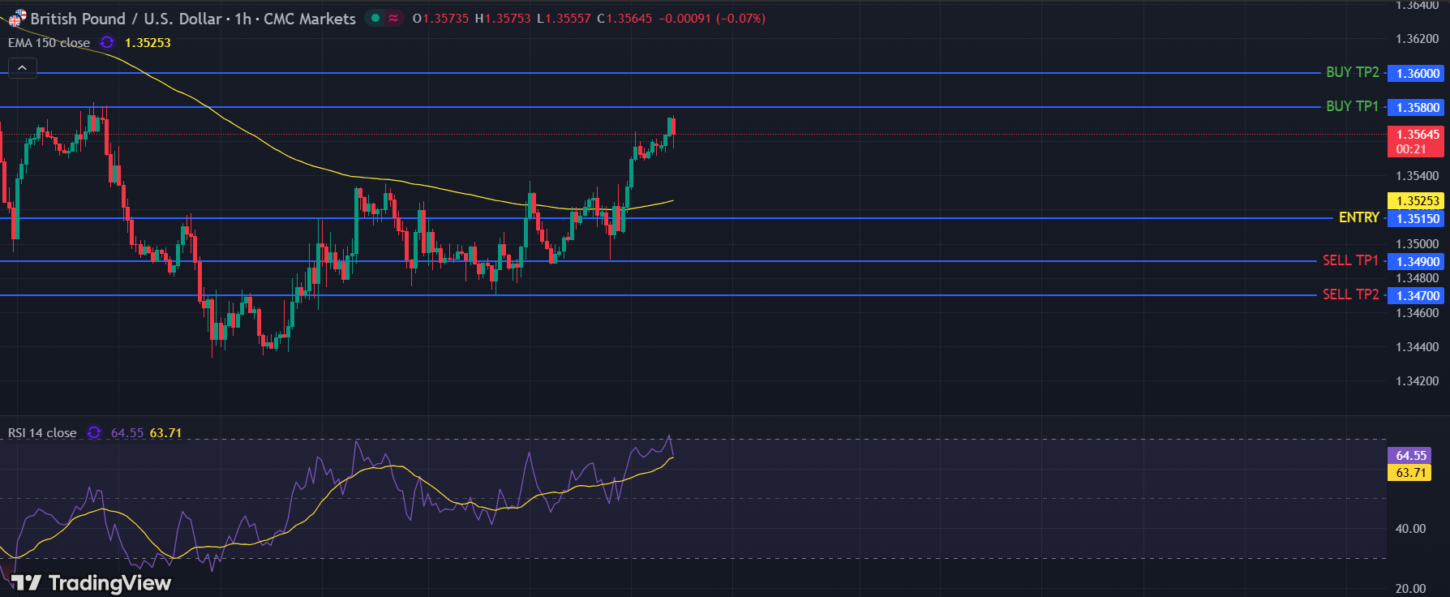1450x597 pixels.
Task: Click the SELL TP2 line label
Action: click(1350, 294)
